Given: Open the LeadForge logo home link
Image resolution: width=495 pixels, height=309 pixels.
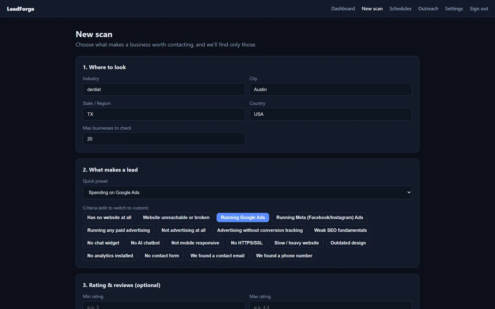Looking at the screenshot, I should tap(20, 9).
